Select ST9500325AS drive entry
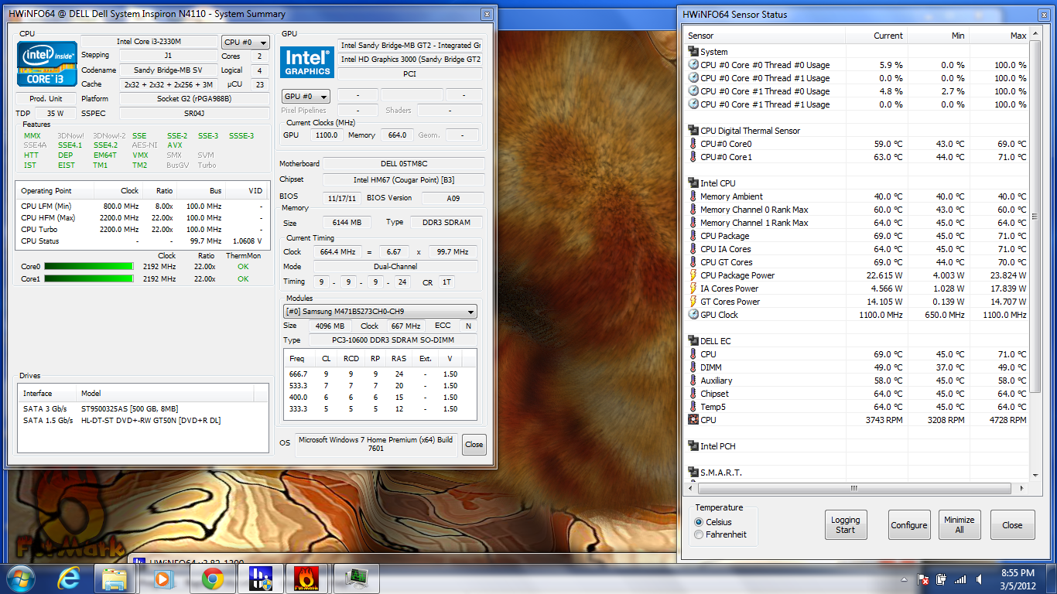The width and height of the screenshot is (1057, 594). pos(142,408)
